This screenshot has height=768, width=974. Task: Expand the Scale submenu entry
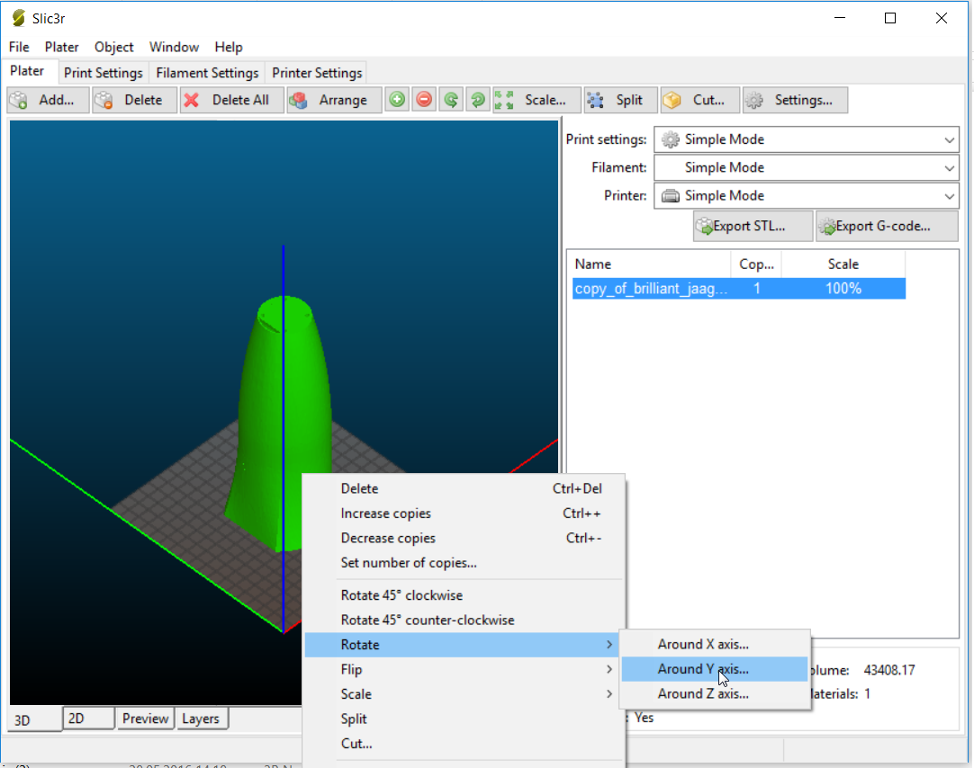465,694
